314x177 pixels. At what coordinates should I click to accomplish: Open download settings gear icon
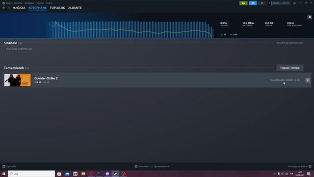(x=310, y=17)
